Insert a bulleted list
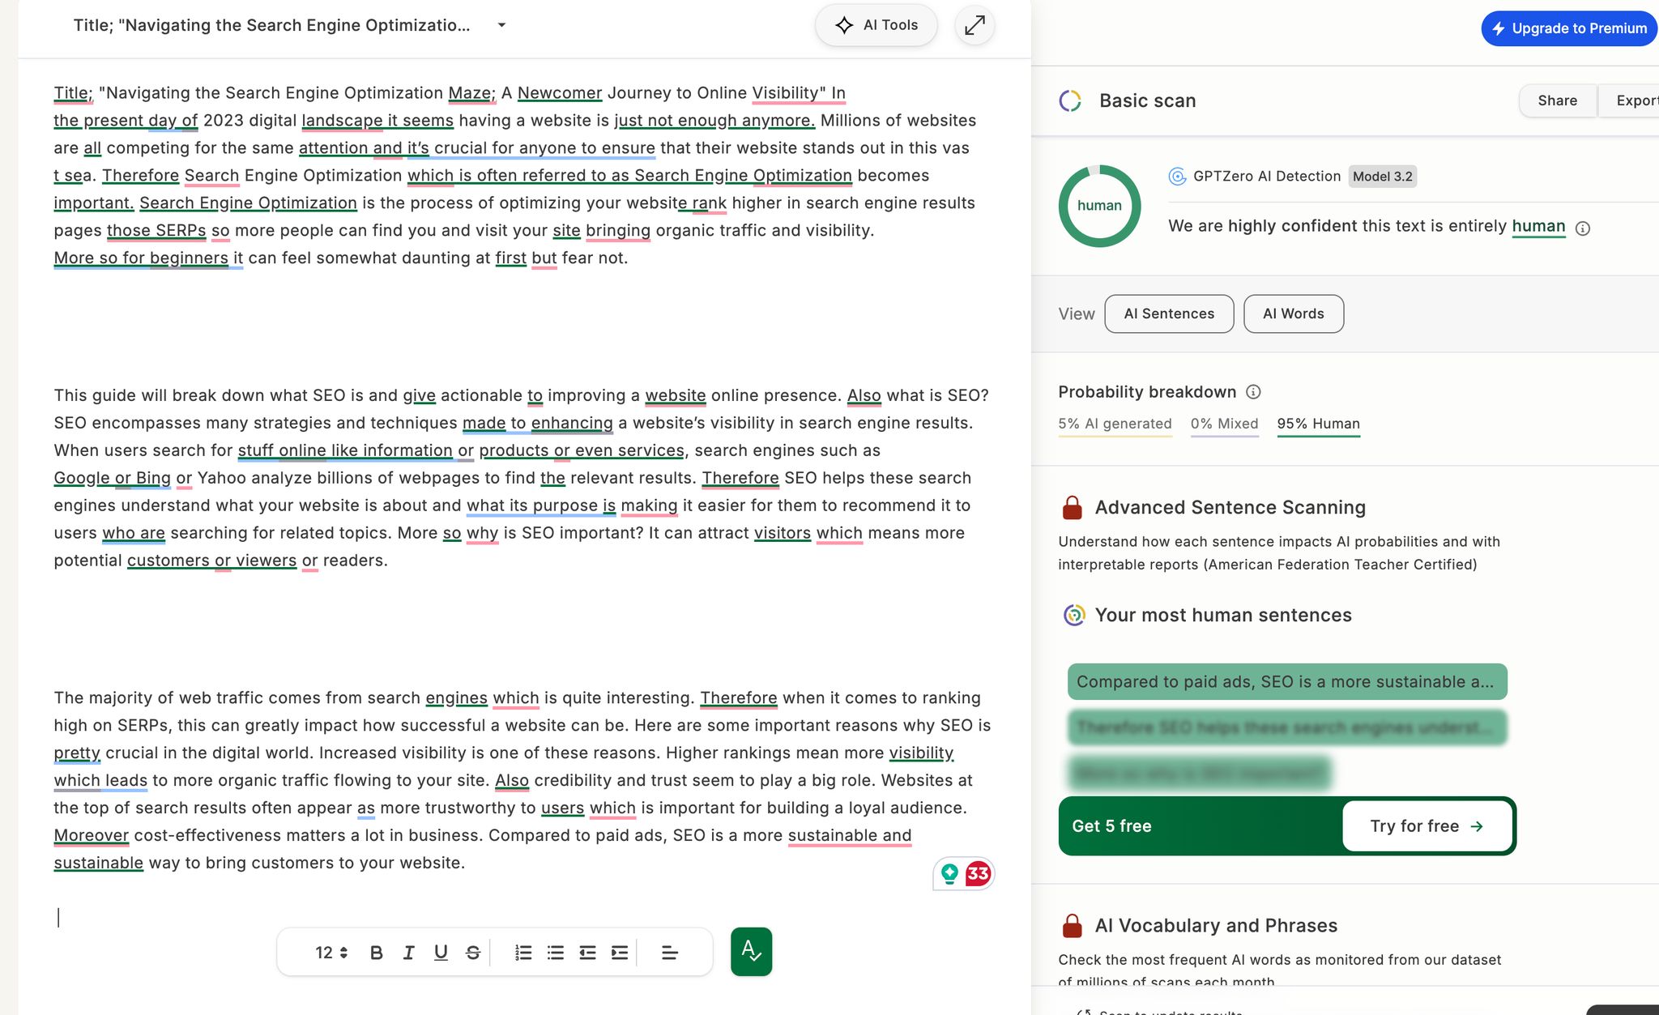The height and width of the screenshot is (1015, 1659). [x=556, y=953]
